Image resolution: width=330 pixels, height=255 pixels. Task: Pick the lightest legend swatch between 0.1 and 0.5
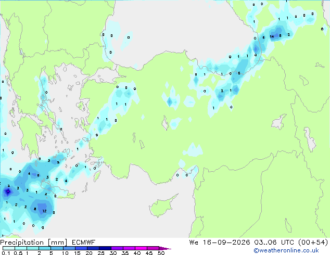coord(9,248)
